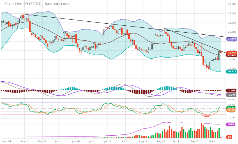Viewport: 238px width, 144px height.
Task: Select the -0.066 MACD histogram label
Action: click(x=232, y=90)
